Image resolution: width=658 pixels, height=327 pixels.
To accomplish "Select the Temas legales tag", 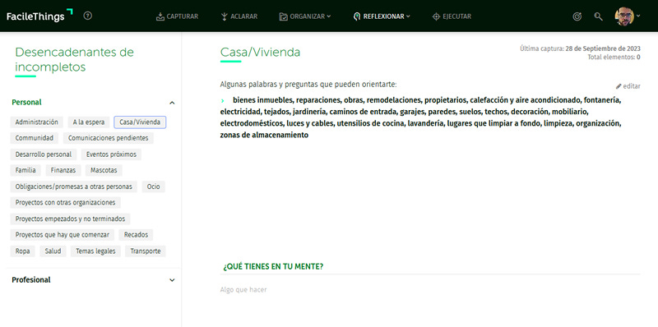I will [95, 251].
